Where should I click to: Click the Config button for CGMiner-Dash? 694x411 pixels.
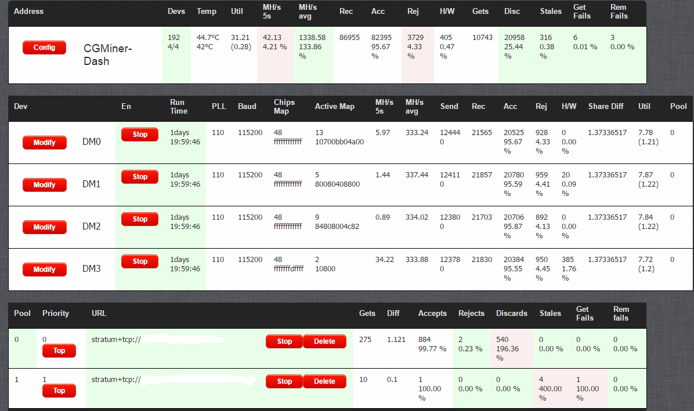tap(44, 48)
